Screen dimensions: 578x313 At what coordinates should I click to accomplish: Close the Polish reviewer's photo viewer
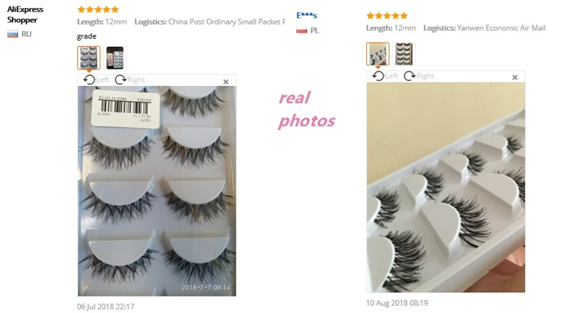click(515, 77)
